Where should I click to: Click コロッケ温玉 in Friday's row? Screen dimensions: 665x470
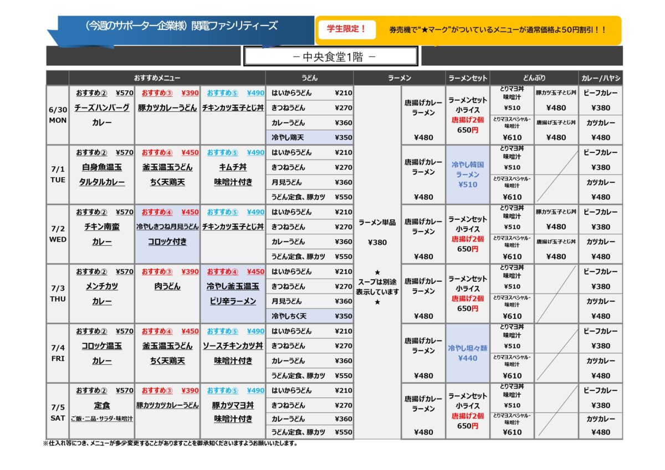(x=101, y=345)
